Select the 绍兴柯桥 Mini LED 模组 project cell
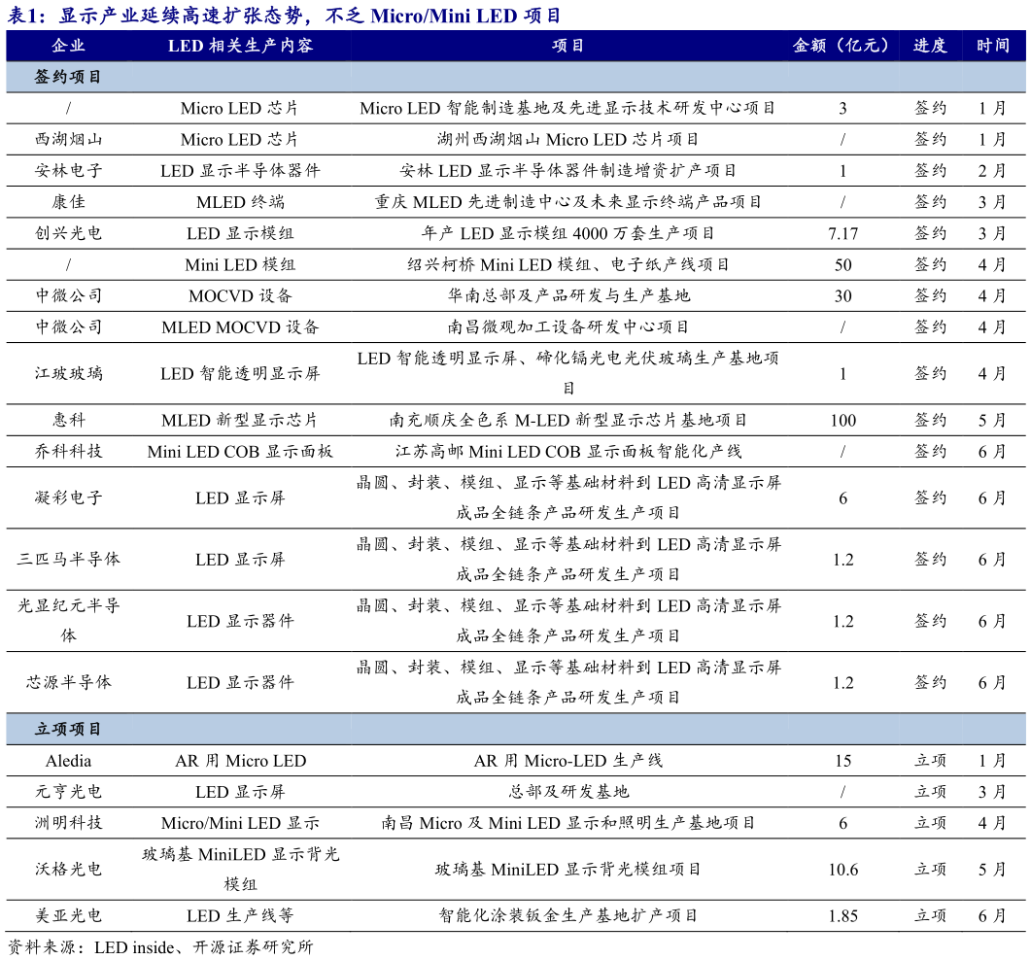 pos(567,264)
